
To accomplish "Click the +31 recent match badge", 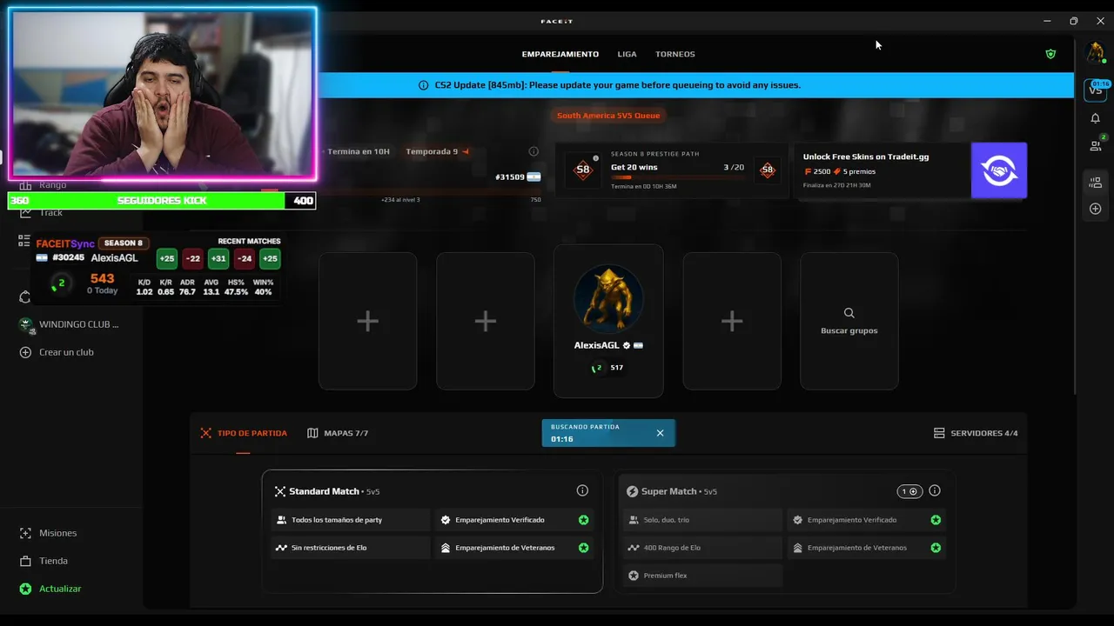I will (x=218, y=258).
